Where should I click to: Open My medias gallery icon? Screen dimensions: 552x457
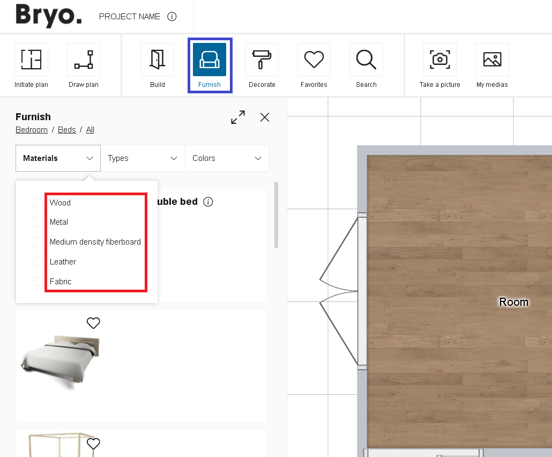pos(492,60)
